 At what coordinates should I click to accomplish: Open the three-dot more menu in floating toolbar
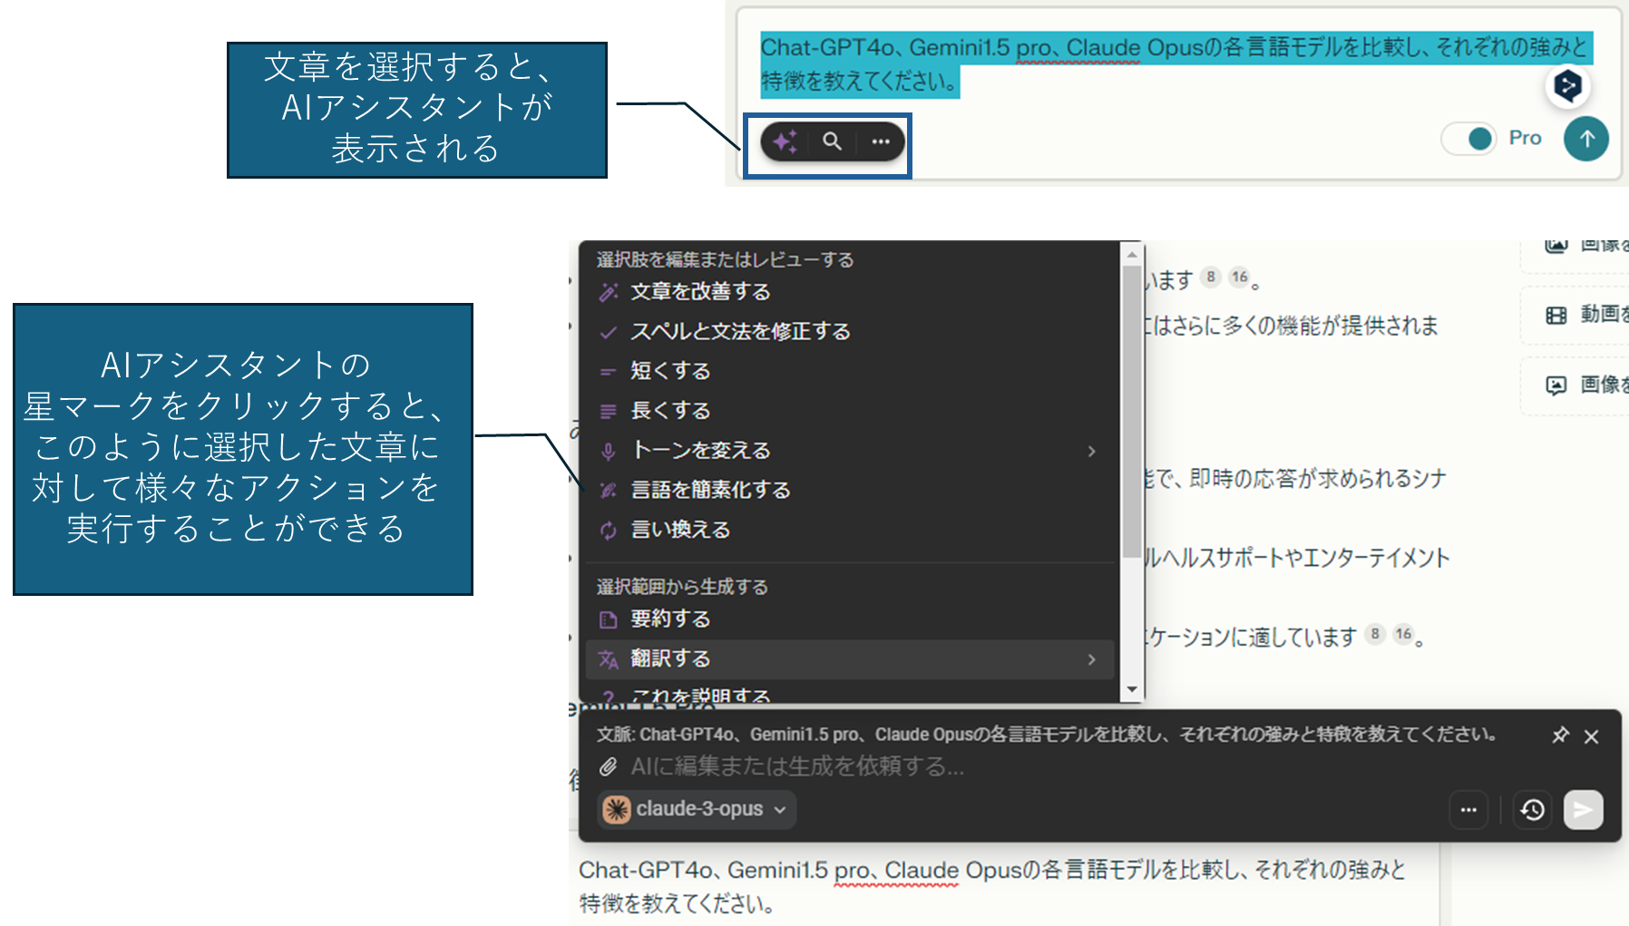pos(880,141)
